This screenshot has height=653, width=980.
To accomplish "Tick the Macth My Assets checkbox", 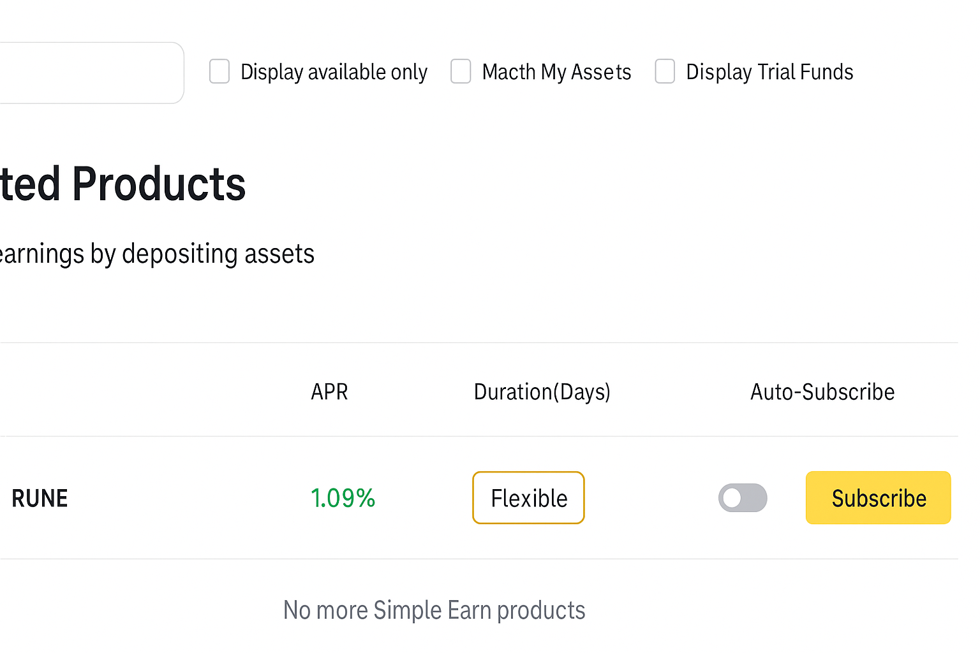I will click(x=461, y=71).
